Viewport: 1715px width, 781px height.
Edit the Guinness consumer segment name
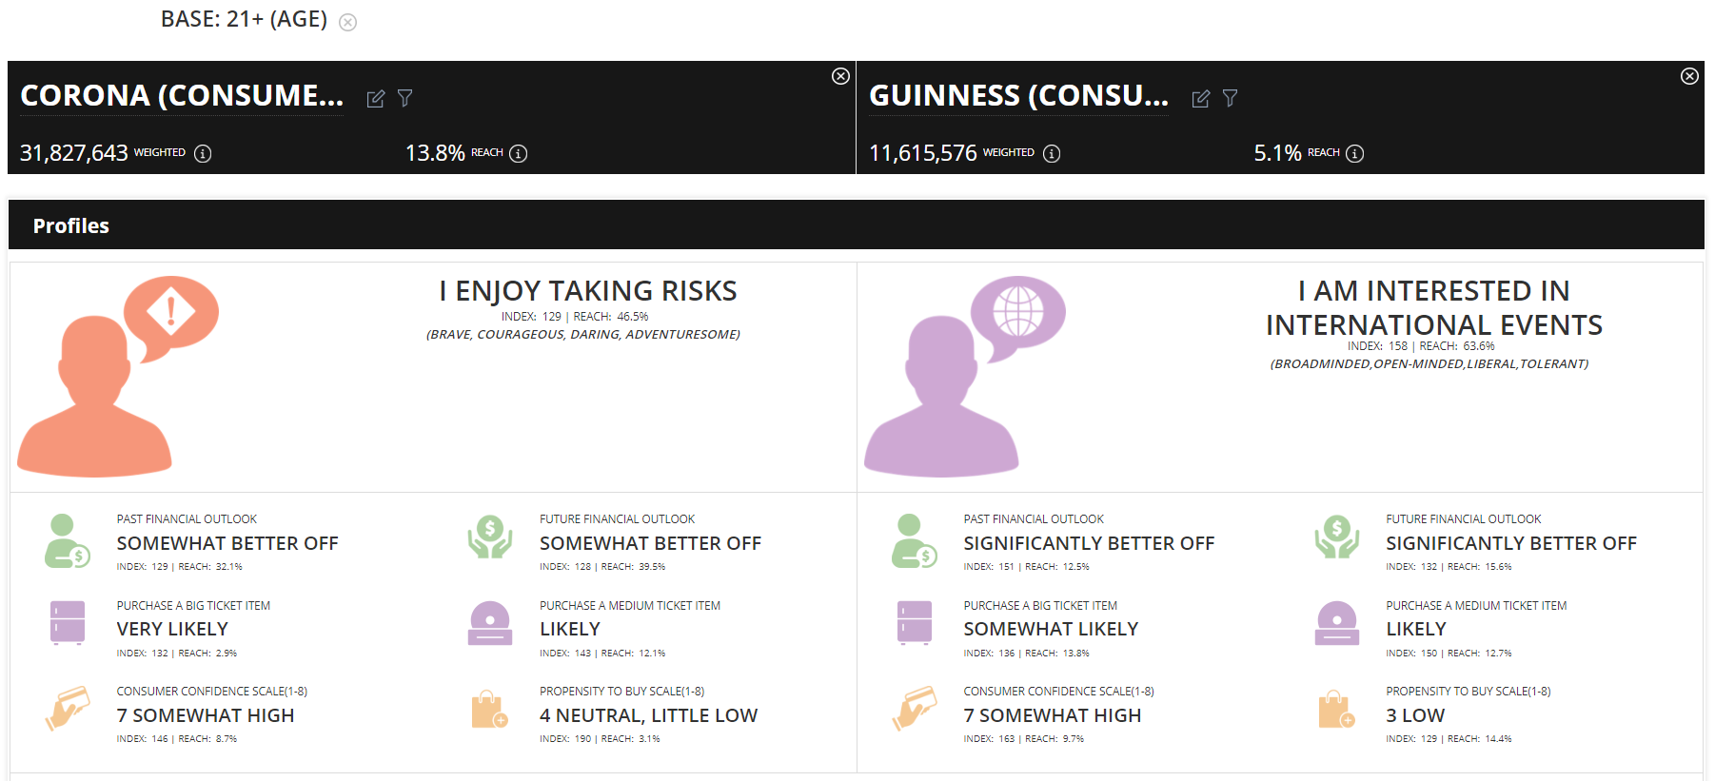click(x=1201, y=99)
